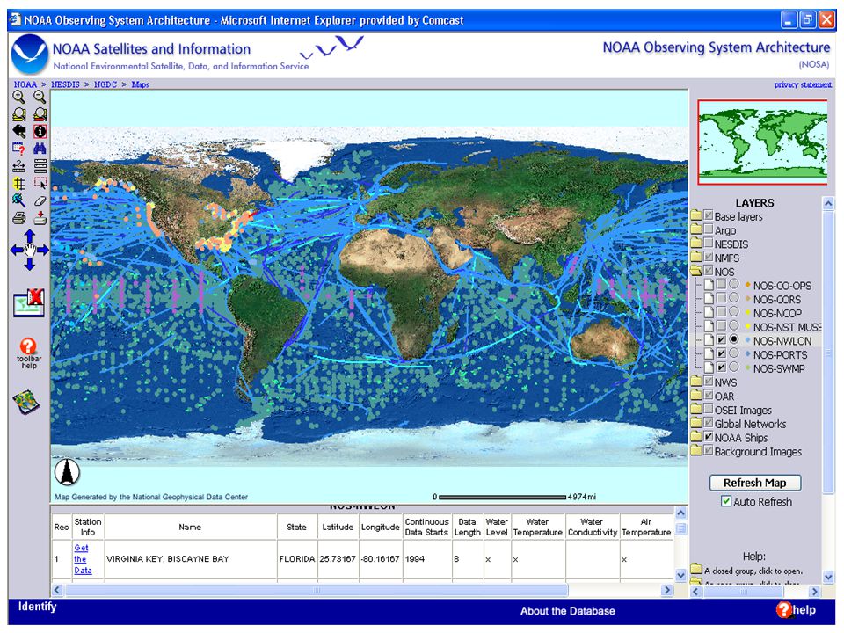The image size is (844, 633).
Task: Expand the Global Networks folder
Action: (696, 423)
